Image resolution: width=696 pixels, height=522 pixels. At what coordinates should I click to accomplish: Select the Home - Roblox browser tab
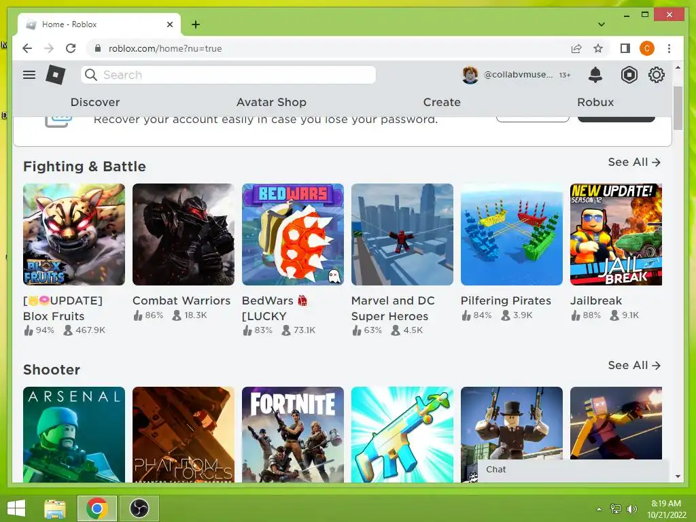point(99,24)
